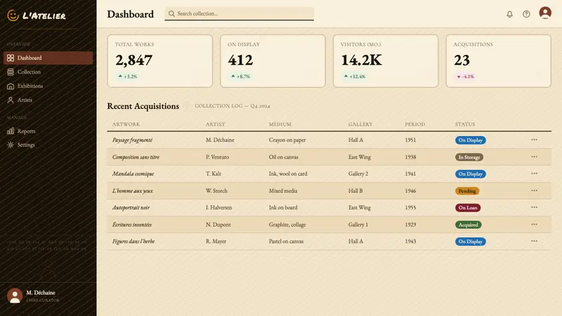Click the -4.1% acquisitions change indicator
The image size is (562, 316).
tap(465, 77)
